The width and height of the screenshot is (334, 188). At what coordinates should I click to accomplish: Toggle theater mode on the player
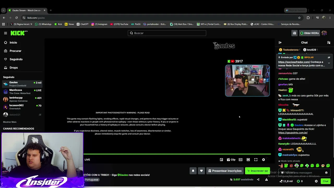248,160
